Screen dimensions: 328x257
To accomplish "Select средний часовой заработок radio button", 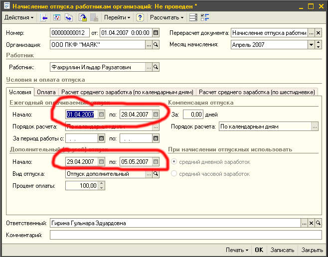I will point(174,174).
